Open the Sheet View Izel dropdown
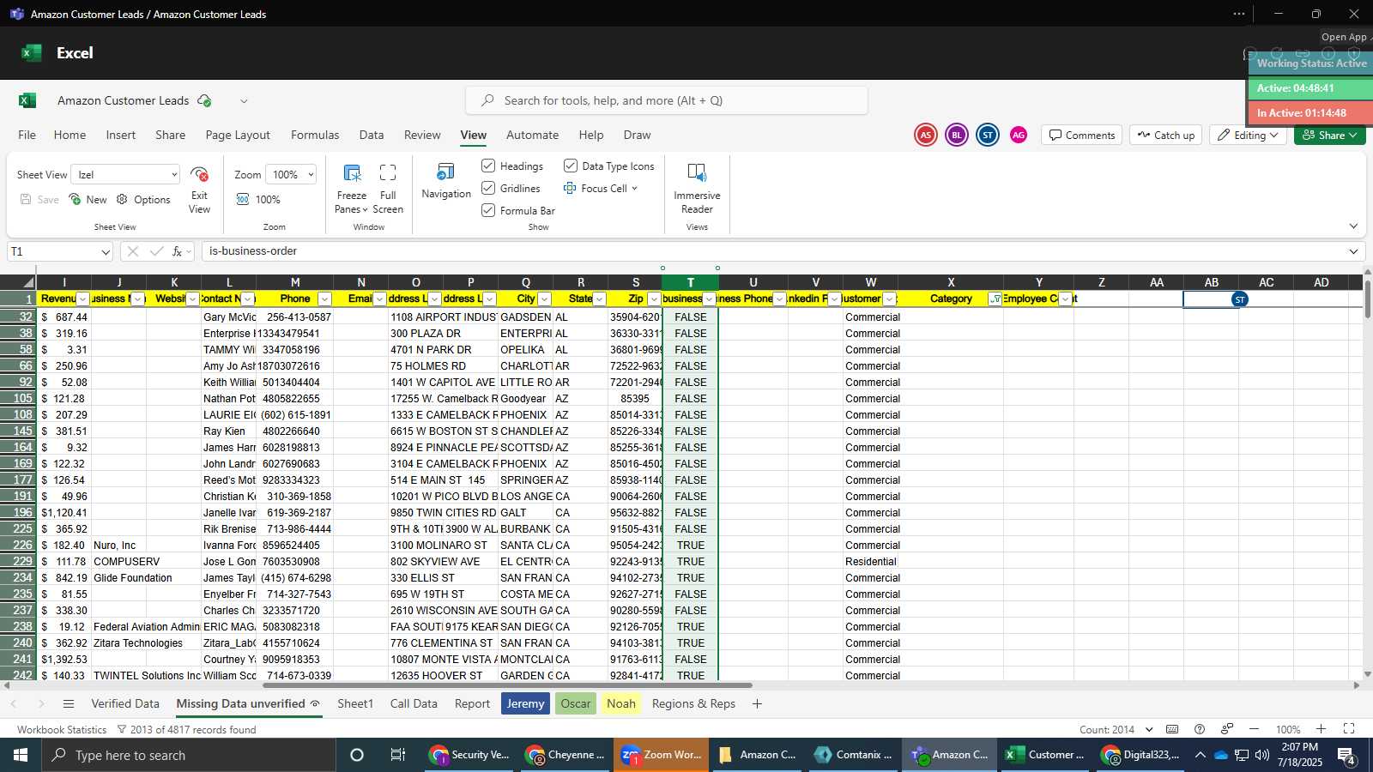Viewport: 1373px width, 772px height. (125, 174)
